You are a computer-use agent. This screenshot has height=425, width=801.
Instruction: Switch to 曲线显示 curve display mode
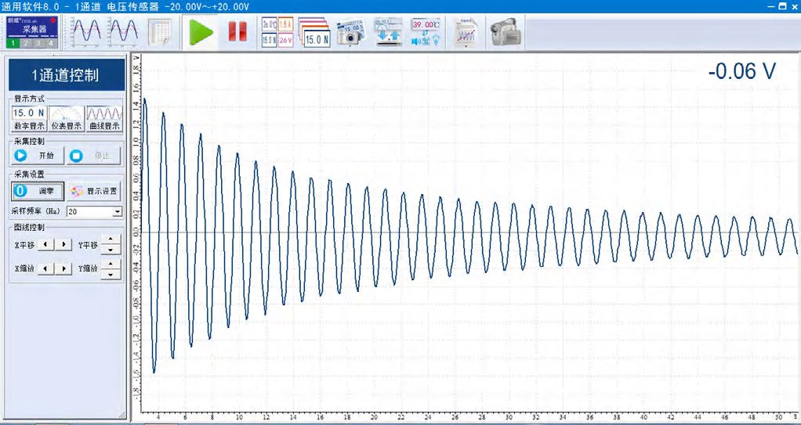point(104,119)
